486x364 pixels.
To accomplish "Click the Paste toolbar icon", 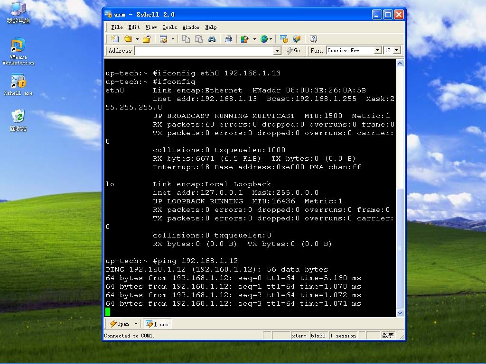I will point(199,39).
